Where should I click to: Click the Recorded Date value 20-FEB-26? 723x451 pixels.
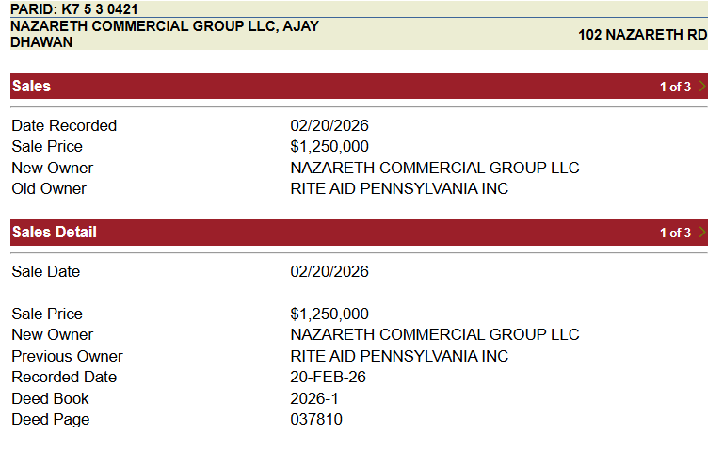328,378
